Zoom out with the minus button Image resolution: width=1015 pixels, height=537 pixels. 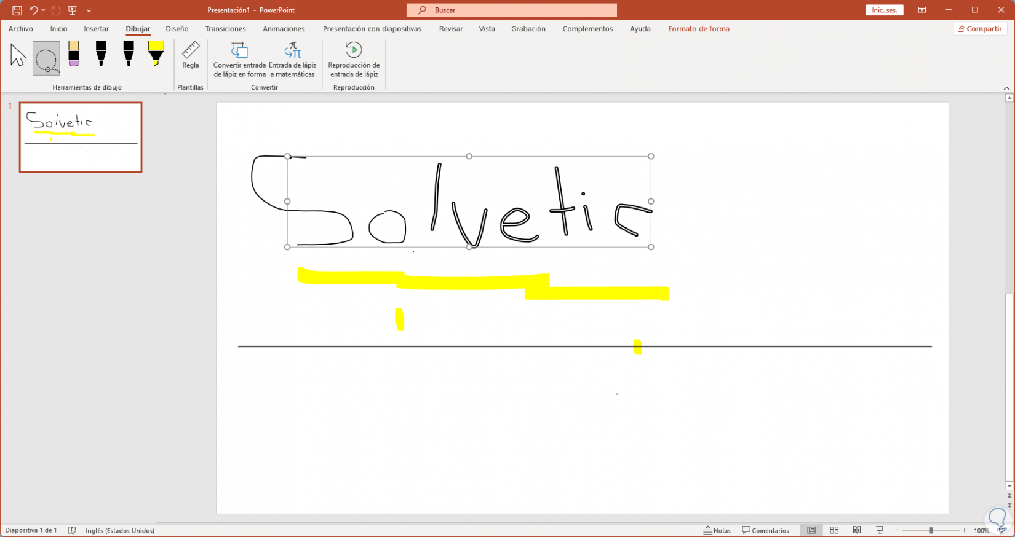[897, 530]
